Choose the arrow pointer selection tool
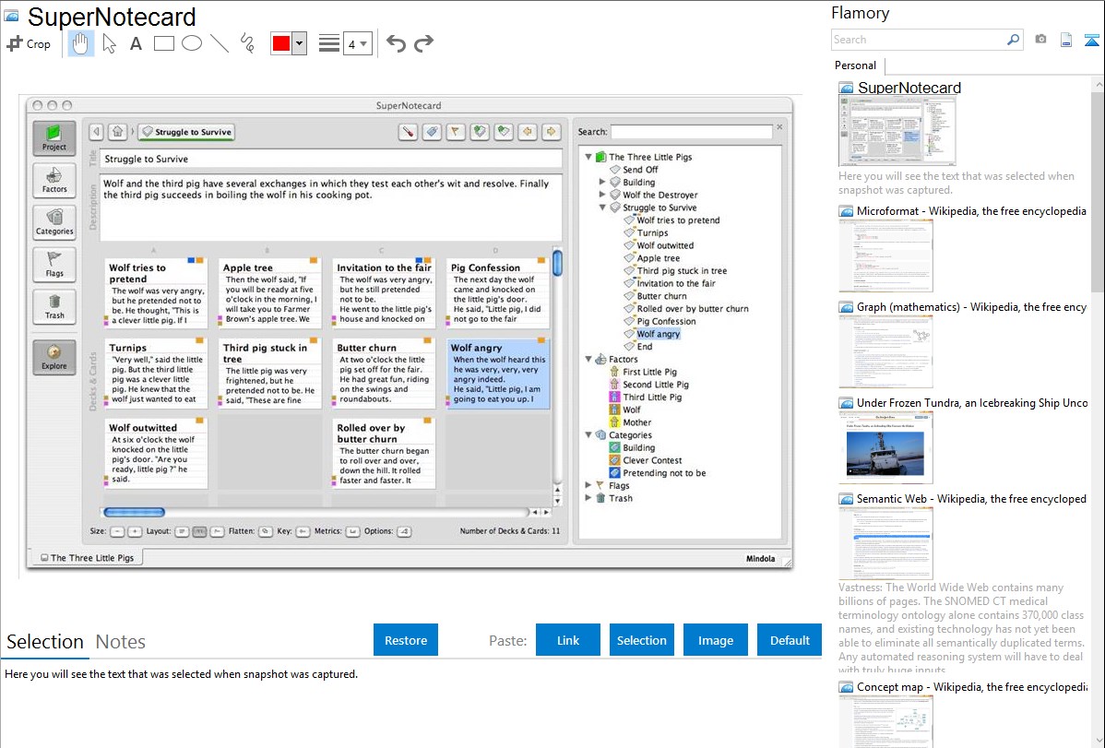The image size is (1105, 748). [109, 43]
